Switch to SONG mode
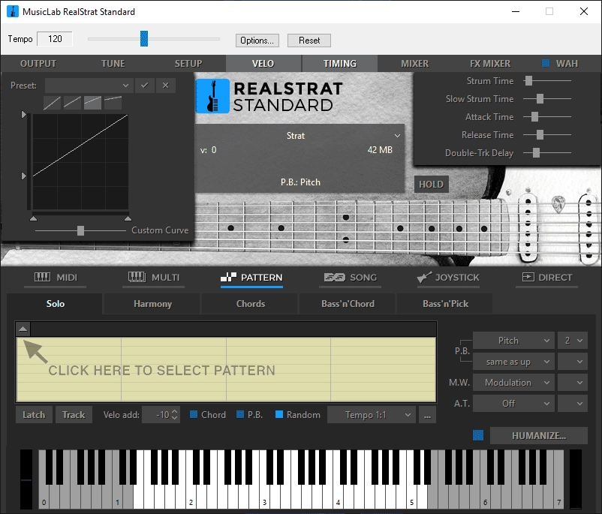Viewport: 602px width, 514px height. tap(351, 278)
